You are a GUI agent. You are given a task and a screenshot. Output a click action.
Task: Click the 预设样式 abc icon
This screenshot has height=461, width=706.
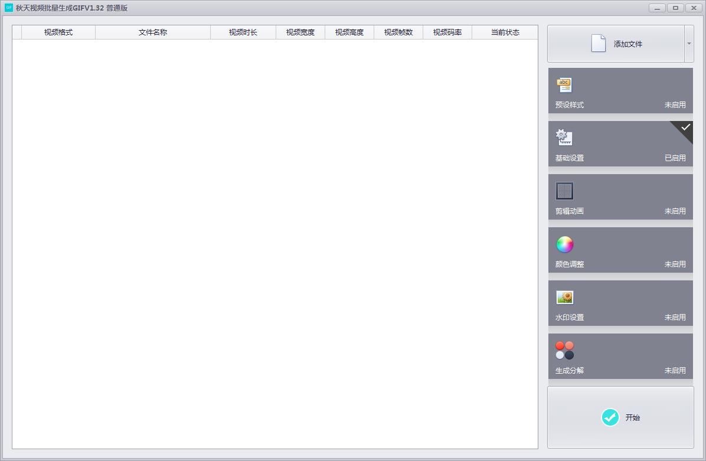(564, 84)
